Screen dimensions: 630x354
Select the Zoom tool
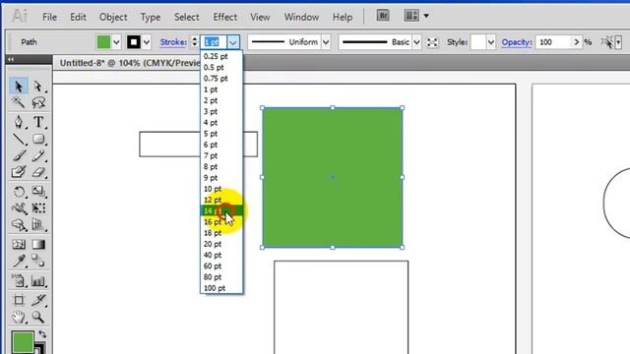pos(38,317)
